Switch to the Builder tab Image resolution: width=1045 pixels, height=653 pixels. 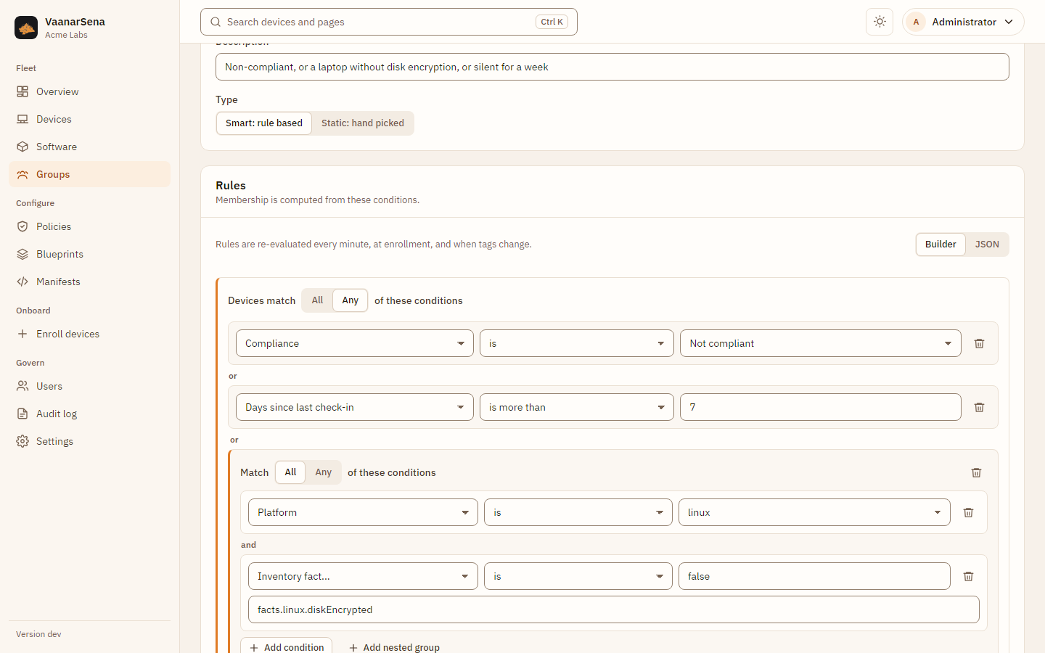point(940,245)
